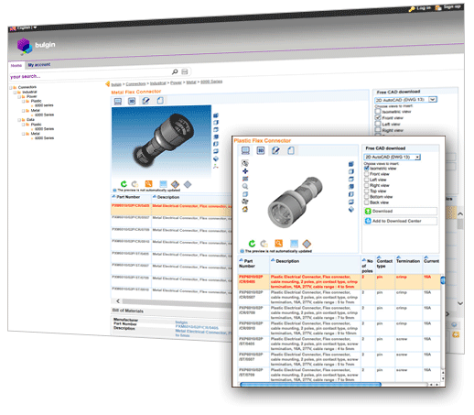Image resolution: width=474 pixels, height=415 pixels.
Task: Click orange magnifier icon under Metal connector preview
Action: tap(148, 184)
